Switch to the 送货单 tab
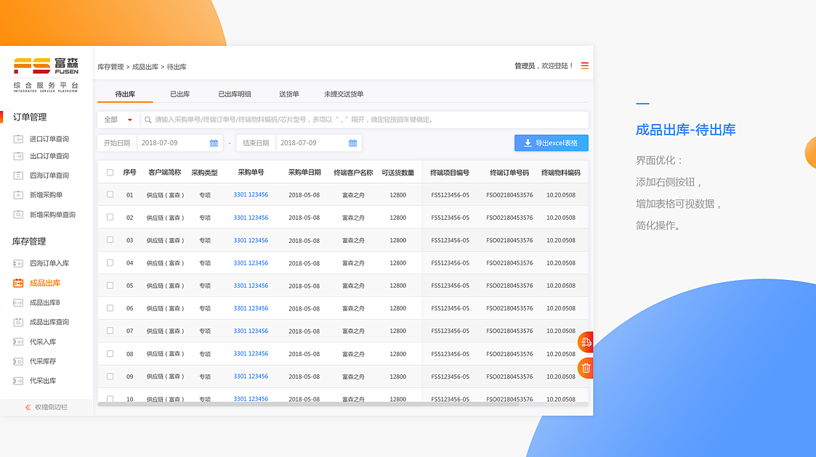 tap(288, 94)
